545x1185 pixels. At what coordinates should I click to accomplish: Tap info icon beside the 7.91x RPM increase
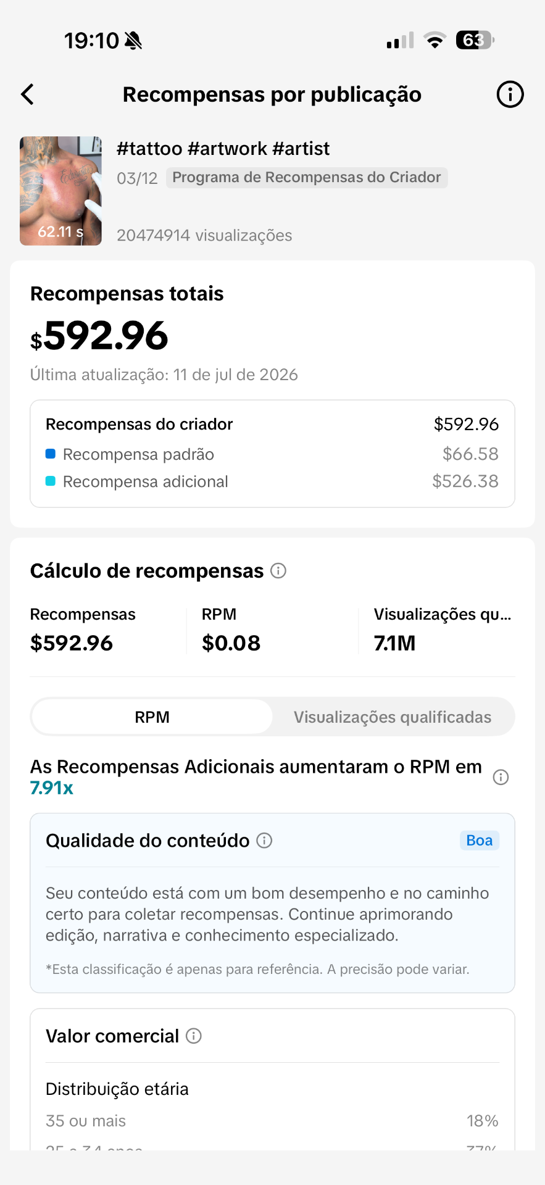point(501,777)
